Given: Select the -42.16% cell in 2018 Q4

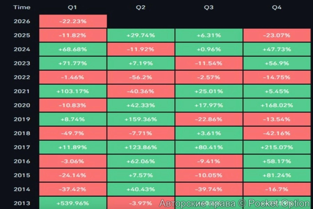Looking at the screenshot, I should coord(276,133).
